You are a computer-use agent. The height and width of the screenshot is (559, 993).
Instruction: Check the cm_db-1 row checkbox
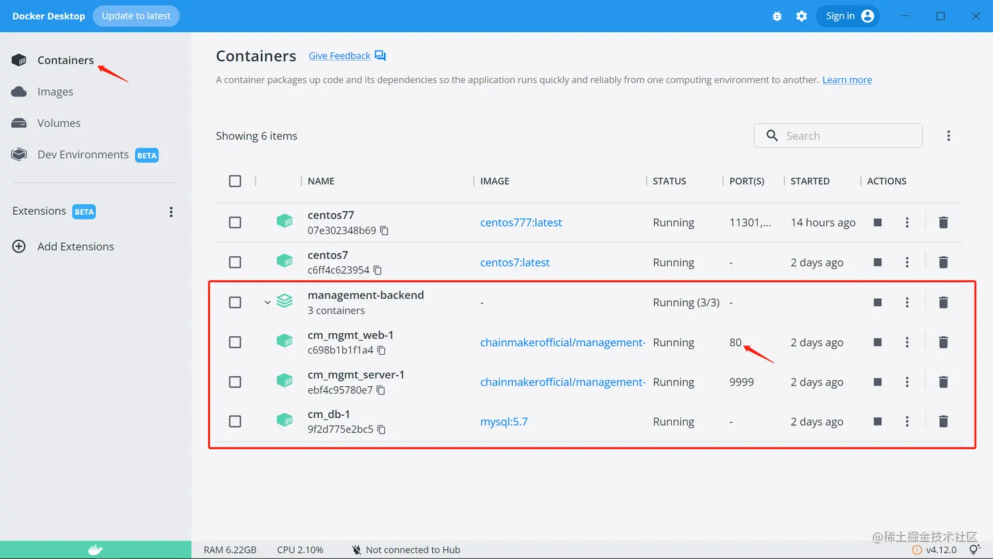[x=235, y=421]
